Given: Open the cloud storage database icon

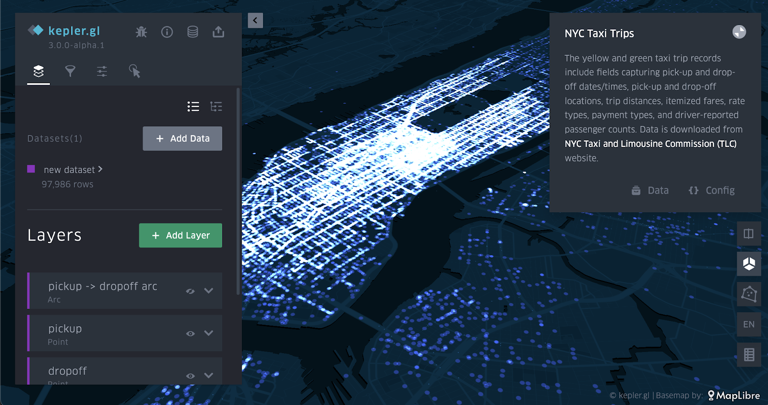Looking at the screenshot, I should pos(192,32).
